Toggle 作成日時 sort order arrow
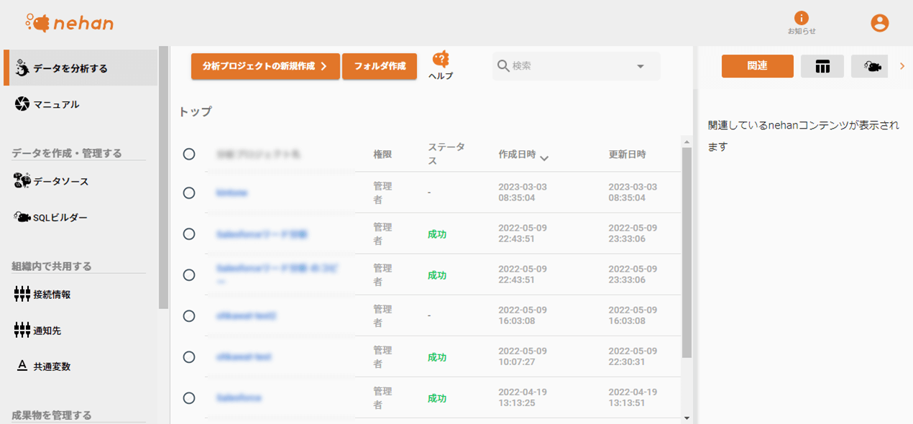 coord(544,157)
